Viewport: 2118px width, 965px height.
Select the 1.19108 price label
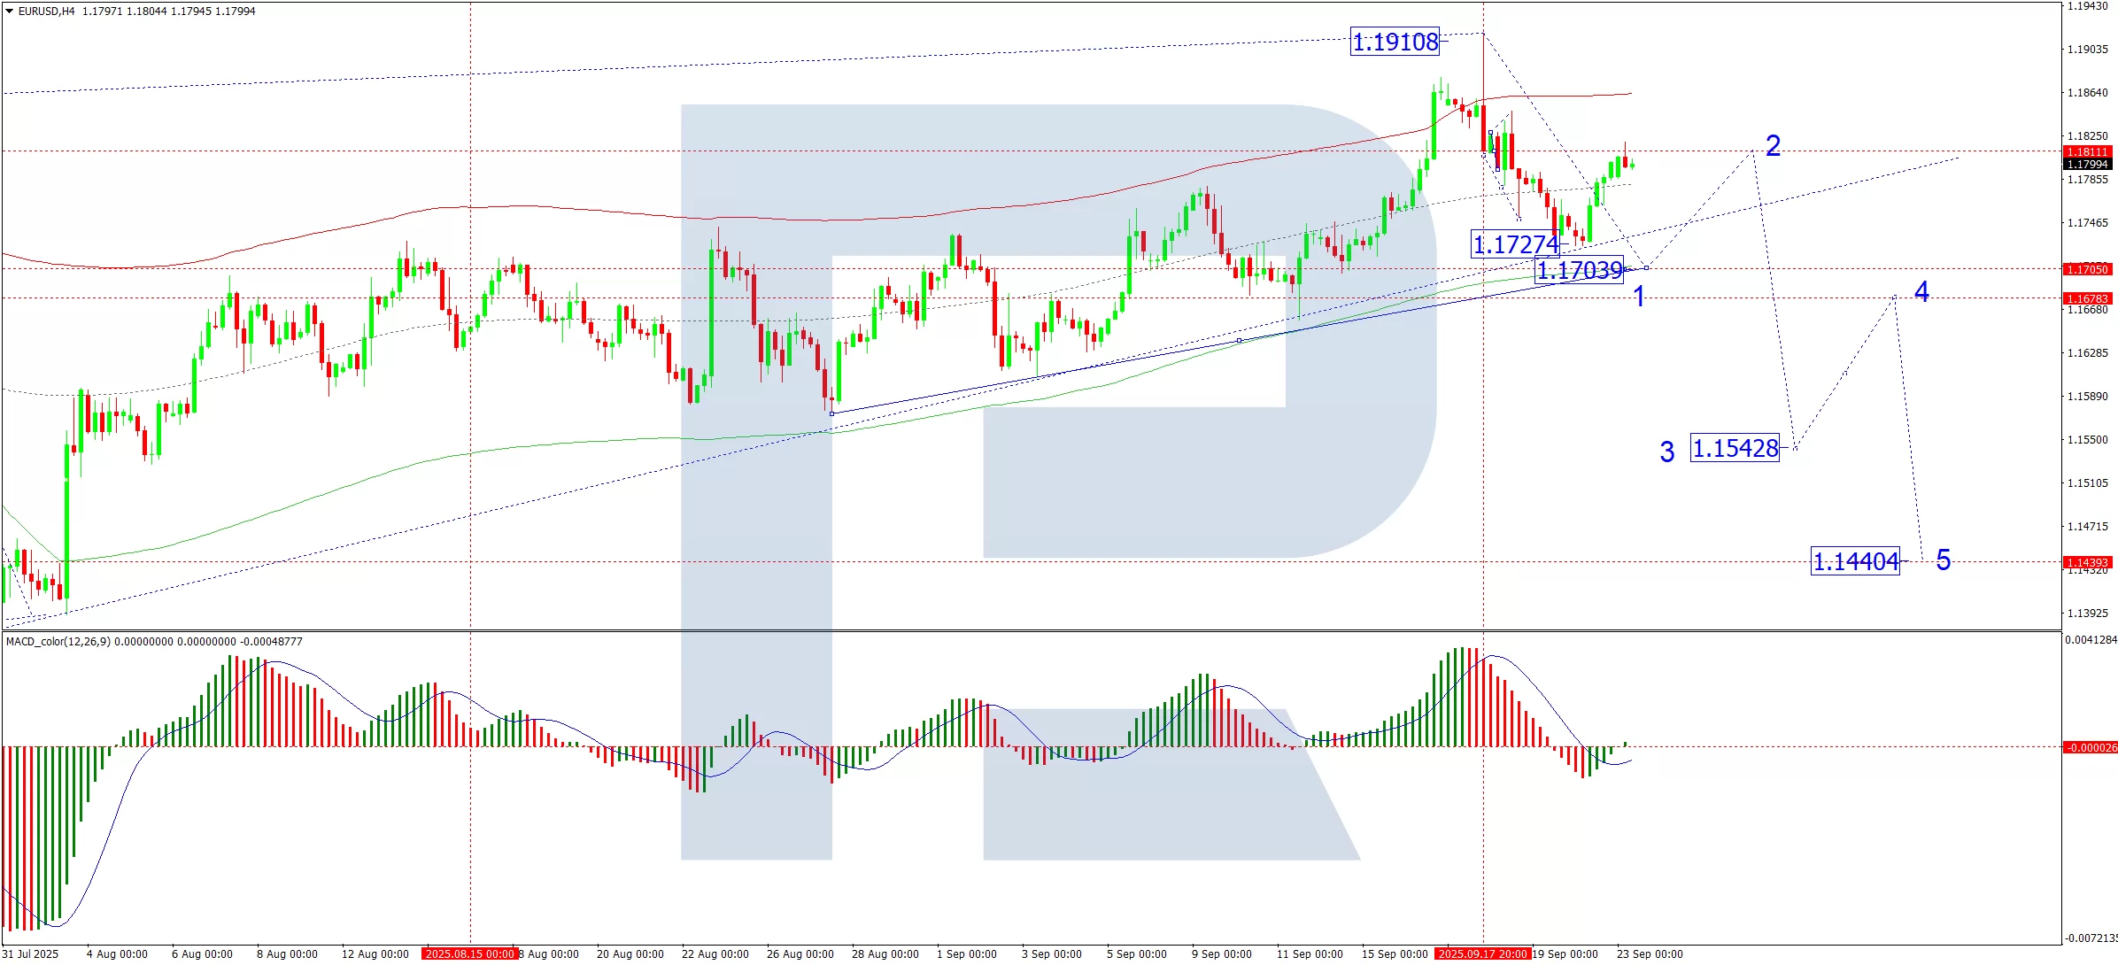[x=1395, y=42]
